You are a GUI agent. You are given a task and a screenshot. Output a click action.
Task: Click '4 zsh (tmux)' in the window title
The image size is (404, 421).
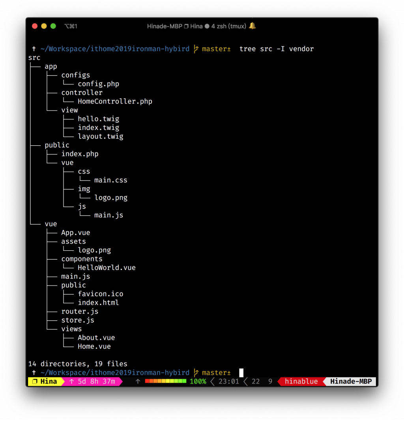pyautogui.click(x=228, y=26)
